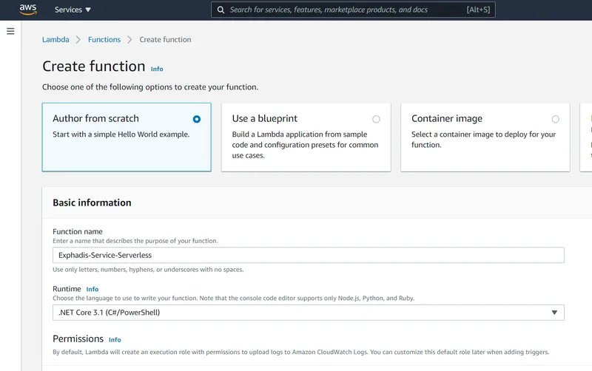The image size is (592, 371).
Task: Open Info link next to Runtime
Action: (92, 289)
